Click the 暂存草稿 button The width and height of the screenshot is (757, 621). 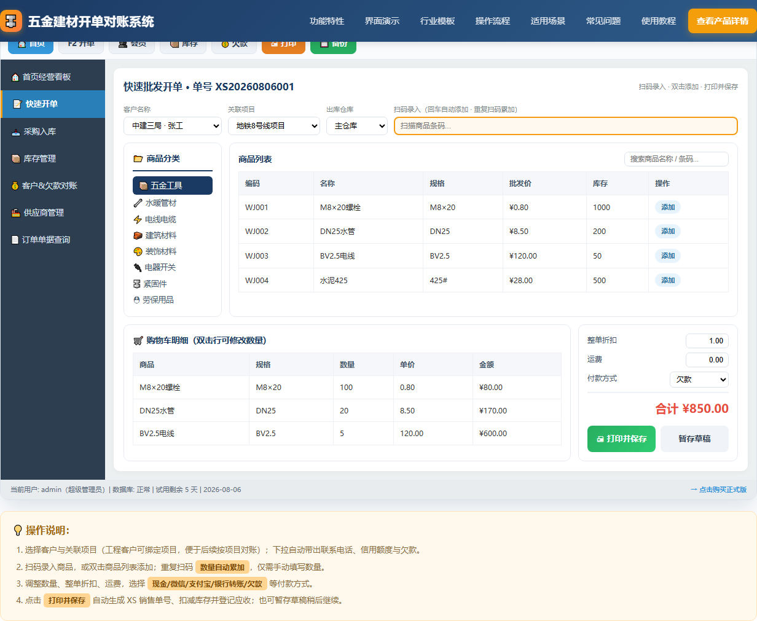(694, 439)
